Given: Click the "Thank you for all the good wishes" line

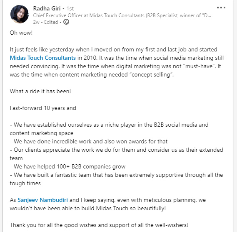Looking at the screenshot, I should point(99,225).
